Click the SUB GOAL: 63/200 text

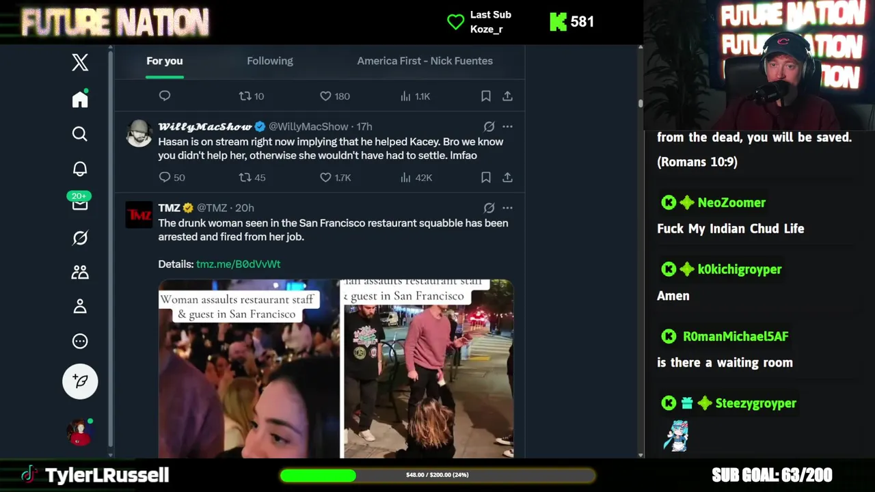coord(772,475)
